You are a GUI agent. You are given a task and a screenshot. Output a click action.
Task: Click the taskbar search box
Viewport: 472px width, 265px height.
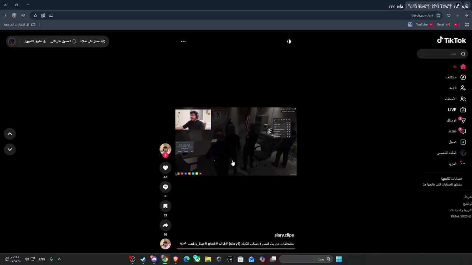(306, 259)
